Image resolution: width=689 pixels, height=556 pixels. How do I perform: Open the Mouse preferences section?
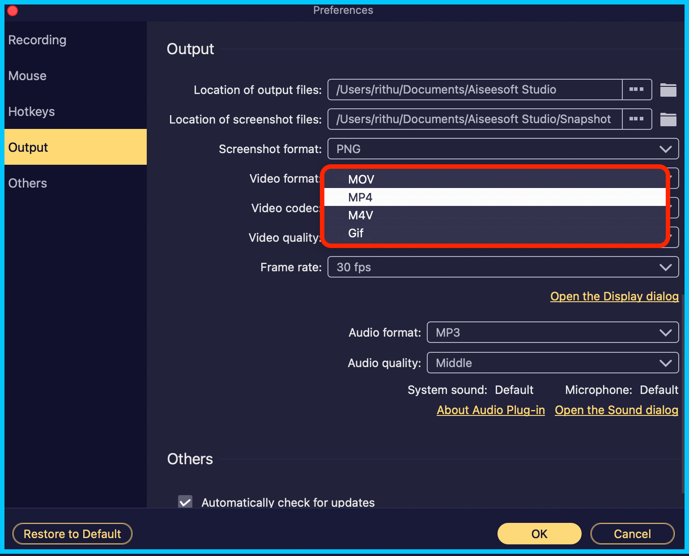(x=76, y=76)
